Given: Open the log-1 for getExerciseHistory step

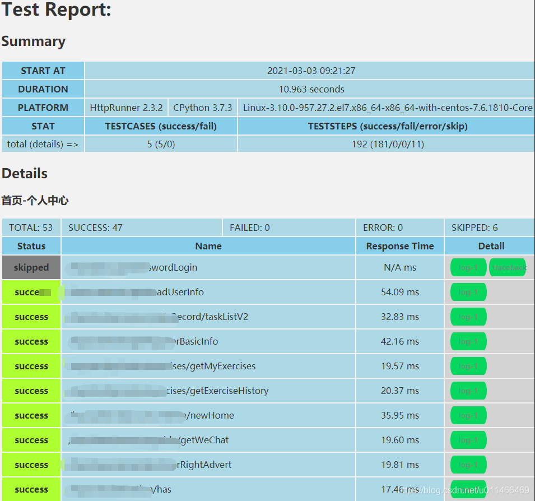Looking at the screenshot, I should point(468,391).
